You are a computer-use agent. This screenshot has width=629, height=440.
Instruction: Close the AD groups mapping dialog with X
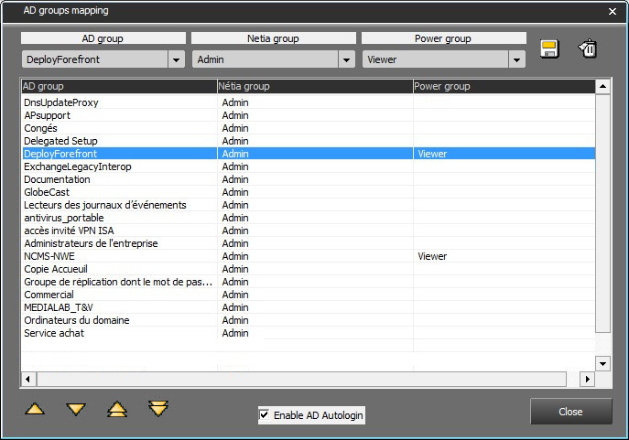coord(613,11)
